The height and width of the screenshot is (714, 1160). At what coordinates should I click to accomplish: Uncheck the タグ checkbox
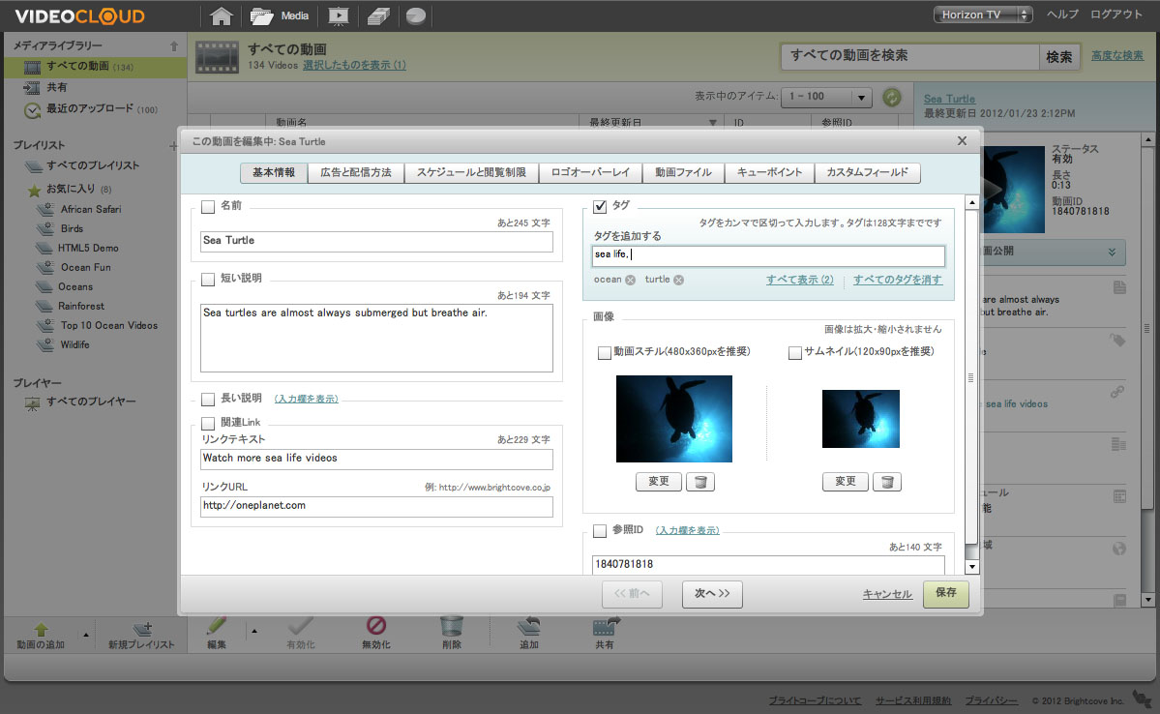click(x=600, y=206)
